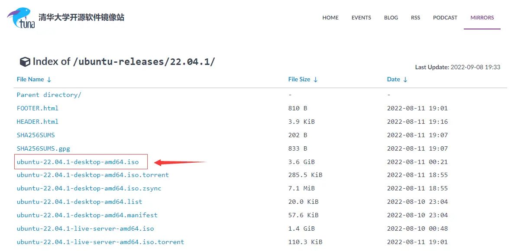
Task: Click the 57.6 KiB file size
Action: pyautogui.click(x=304, y=215)
